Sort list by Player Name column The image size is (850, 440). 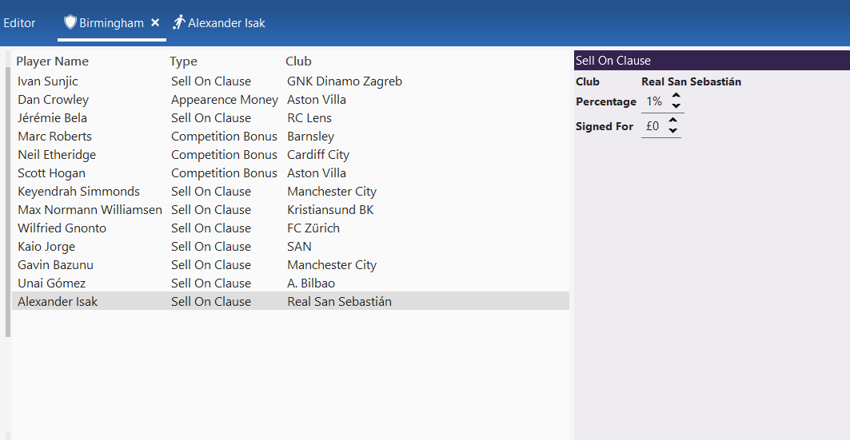point(52,61)
